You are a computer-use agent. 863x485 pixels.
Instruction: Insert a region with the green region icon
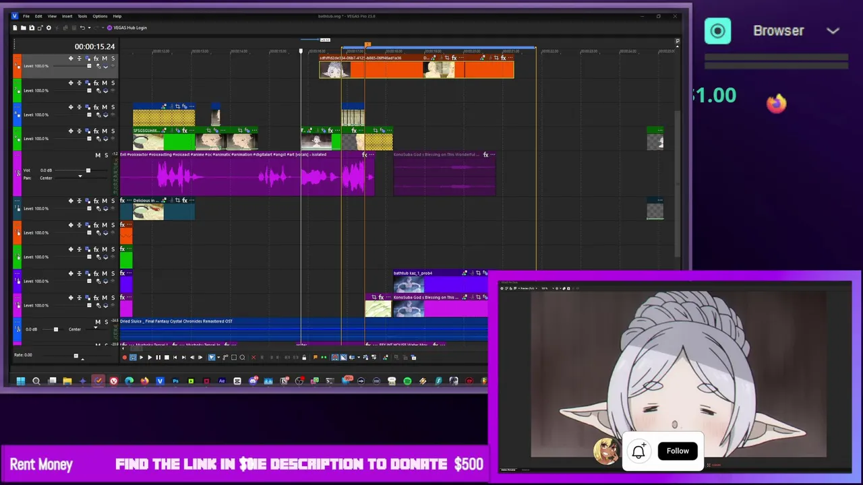[x=324, y=357]
